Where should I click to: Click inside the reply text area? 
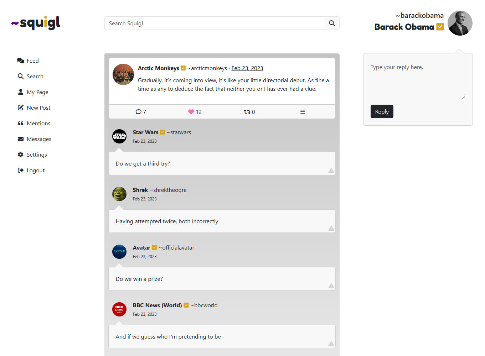(418, 78)
